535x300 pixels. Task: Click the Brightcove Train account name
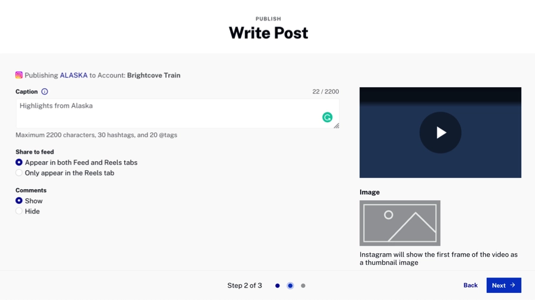point(153,75)
